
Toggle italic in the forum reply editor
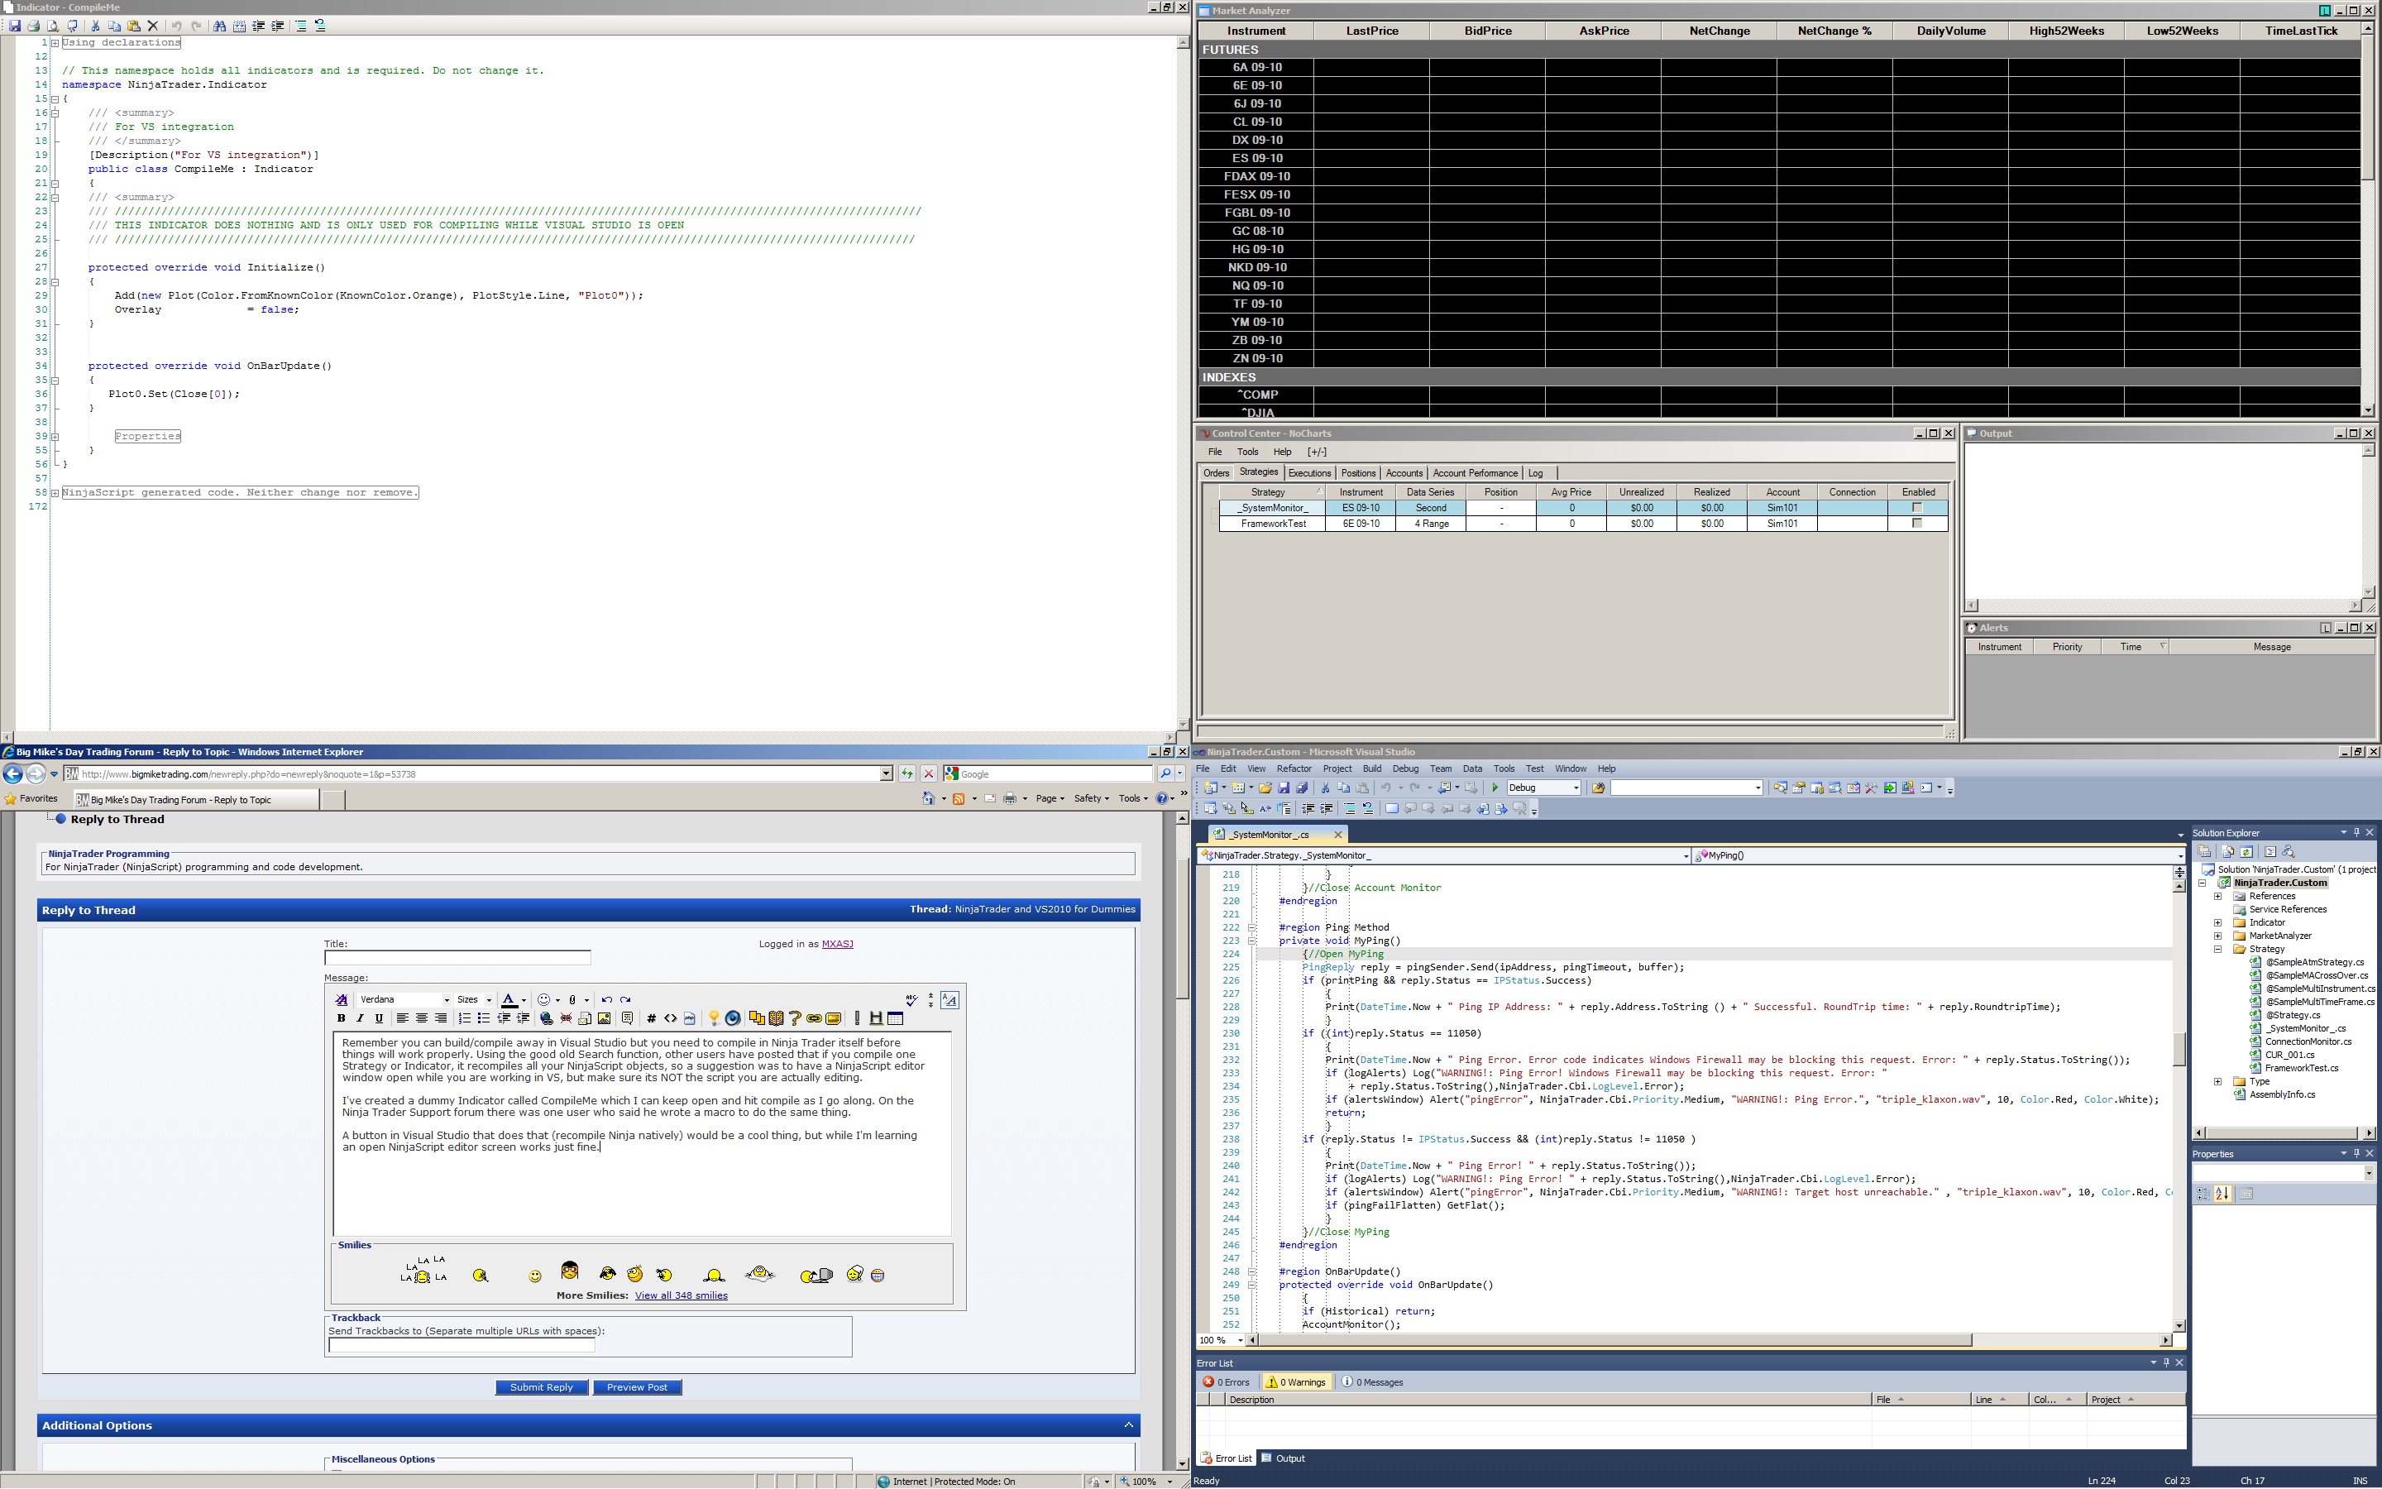359,1018
